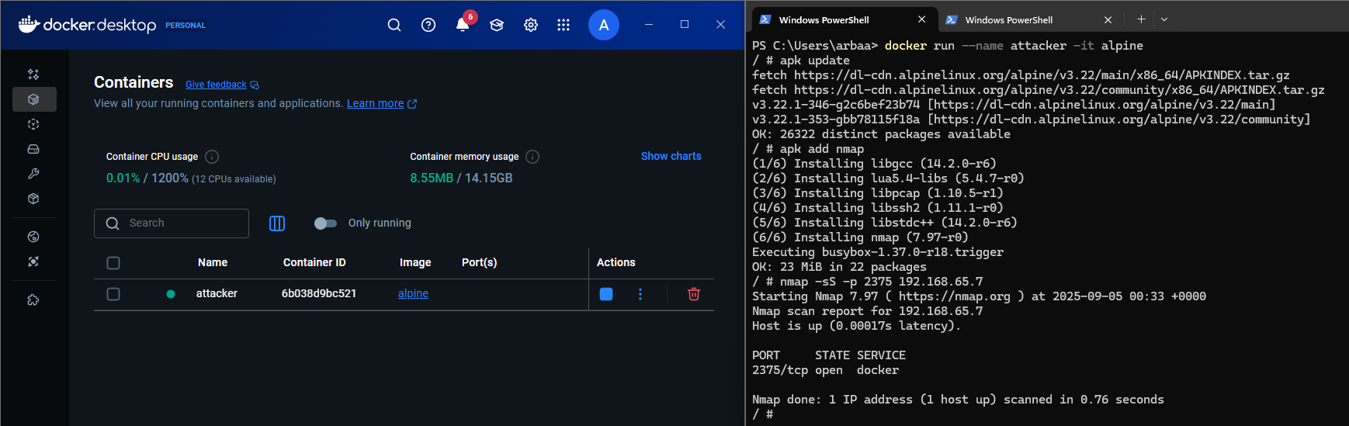Click Image column header
The image size is (1349, 426).
point(415,262)
